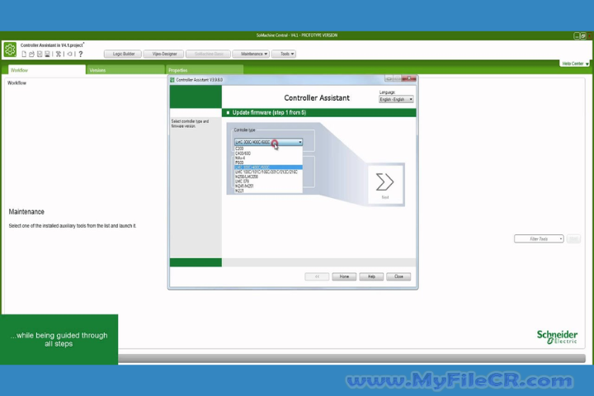Select C200 in the controller list
The width and height of the screenshot is (594, 396).
tap(268, 148)
